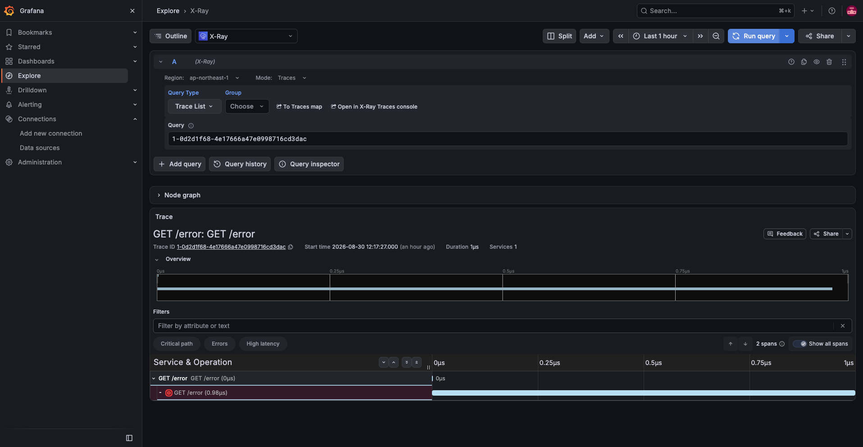The image size is (863, 447).
Task: Clear the span filter with the X icon
Action: [x=843, y=326]
